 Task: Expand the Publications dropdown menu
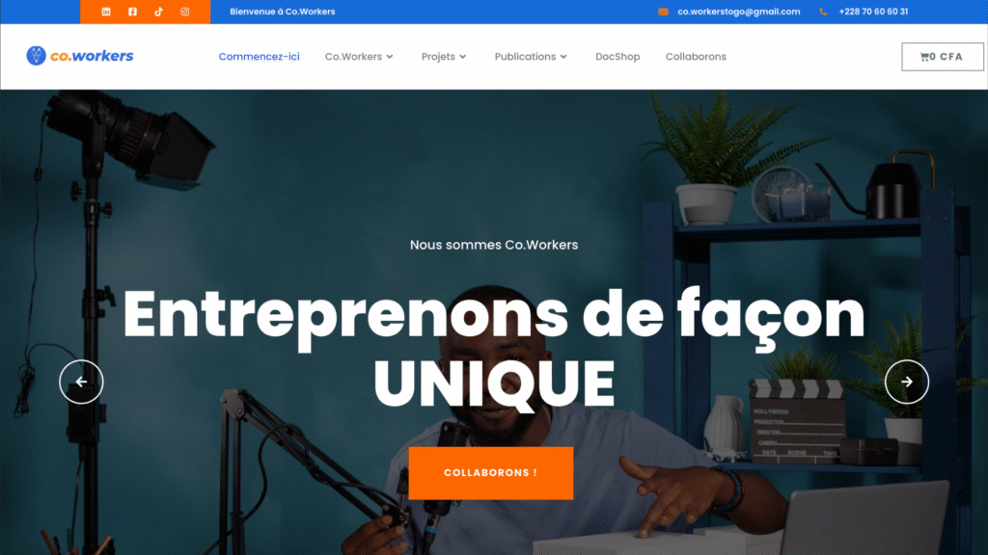click(x=531, y=57)
